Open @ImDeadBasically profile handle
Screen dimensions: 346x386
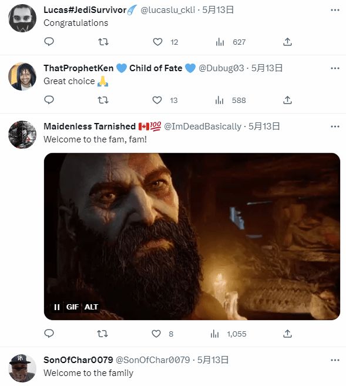(203, 127)
